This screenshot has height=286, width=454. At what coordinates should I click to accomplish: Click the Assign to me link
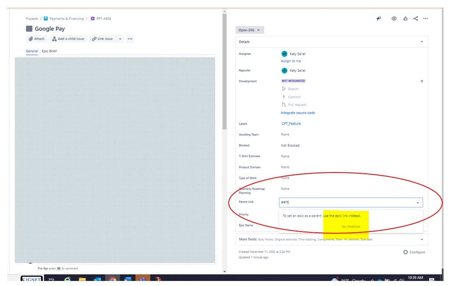point(291,61)
